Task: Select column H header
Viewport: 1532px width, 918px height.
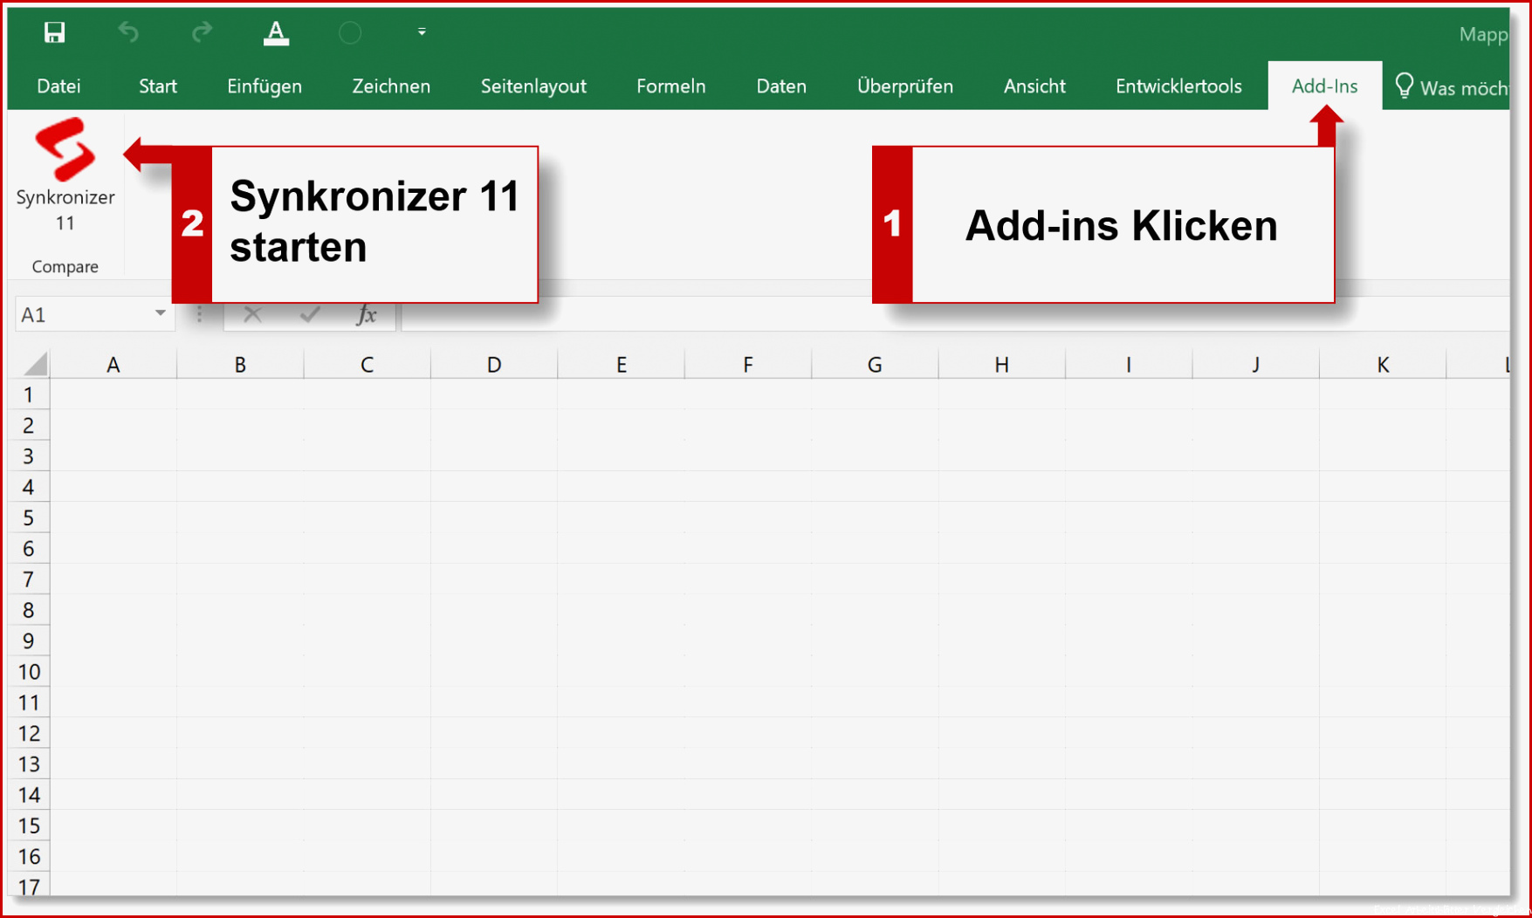Action: (x=1001, y=365)
